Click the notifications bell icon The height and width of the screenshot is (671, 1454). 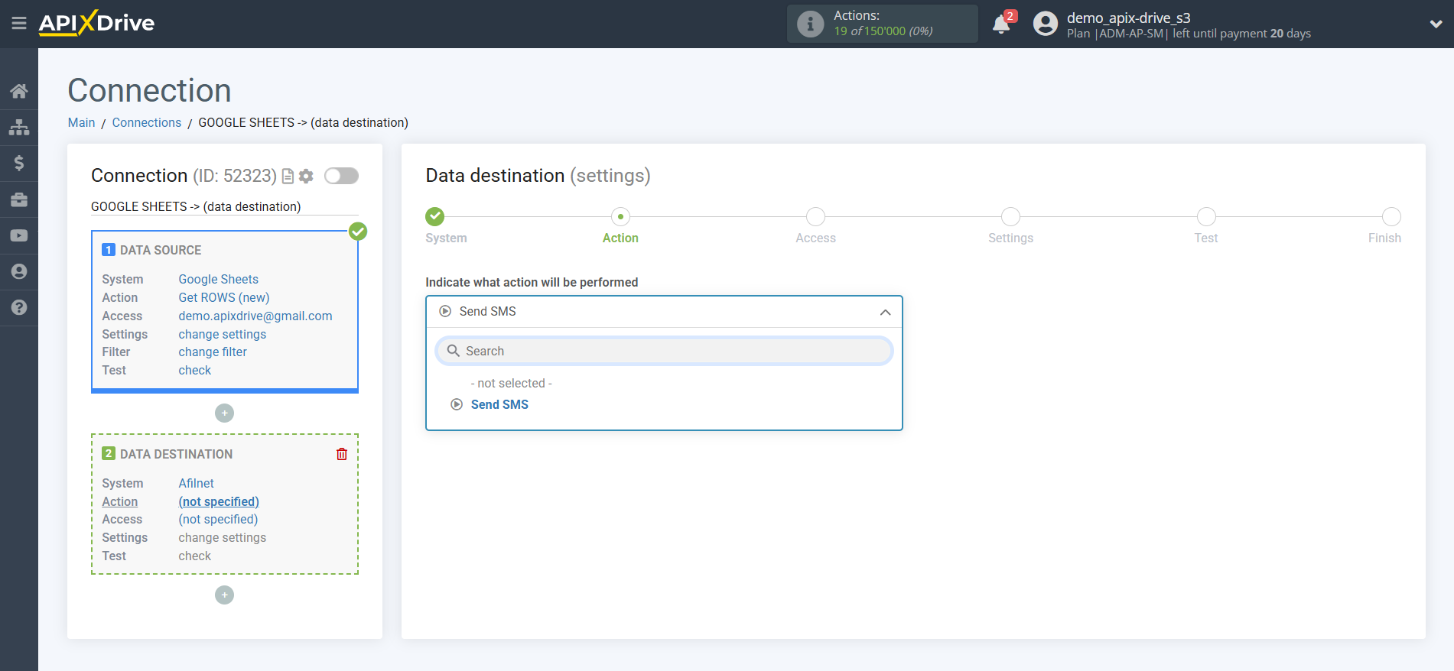[1001, 24]
